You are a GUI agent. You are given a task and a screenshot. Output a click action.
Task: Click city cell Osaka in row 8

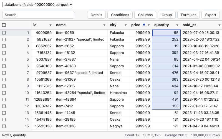118,80
